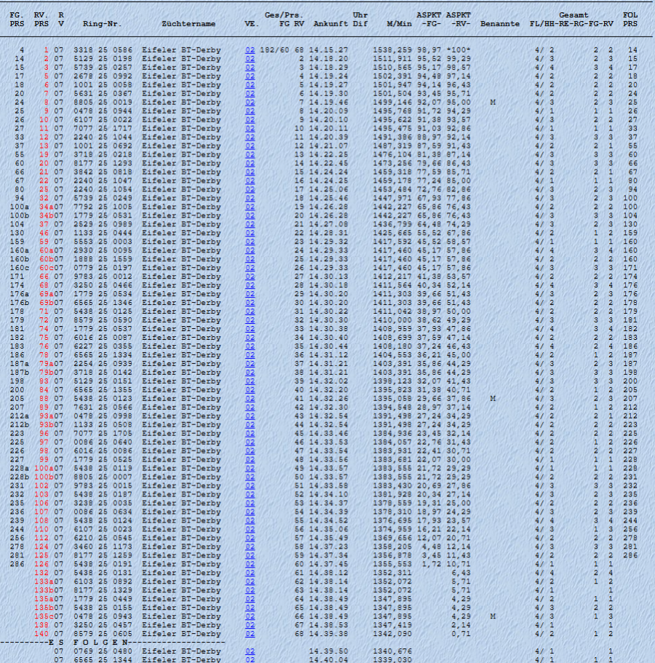Viewport: 655px width, 663px height.
Task: Open the 02 link for ring 8579 25 0590
Action: pyautogui.click(x=250, y=320)
